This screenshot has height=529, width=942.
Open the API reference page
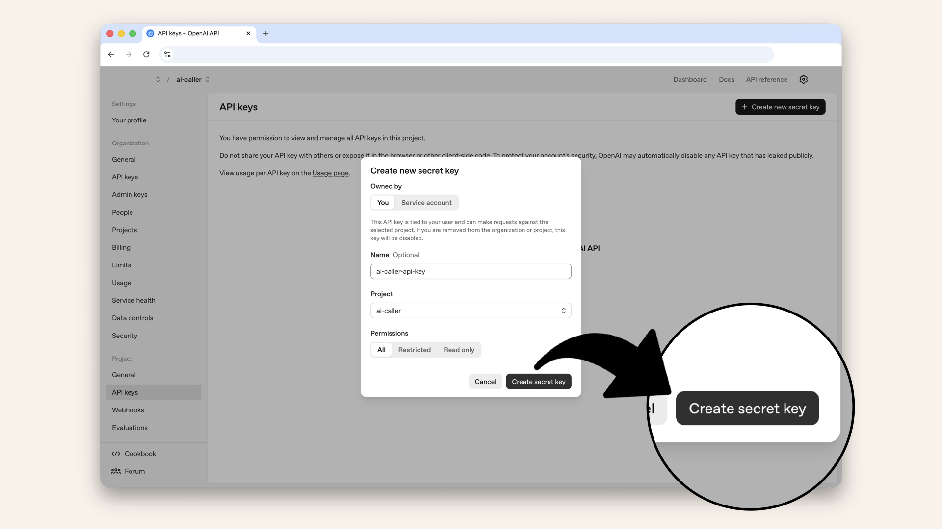(766, 79)
